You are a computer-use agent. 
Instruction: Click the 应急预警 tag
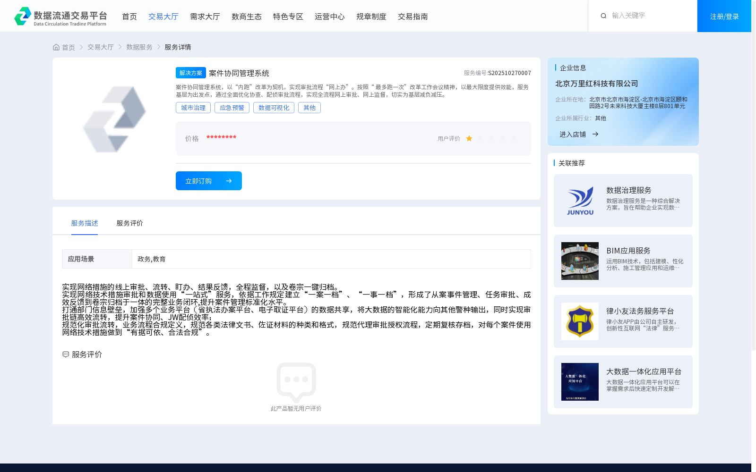[232, 108]
